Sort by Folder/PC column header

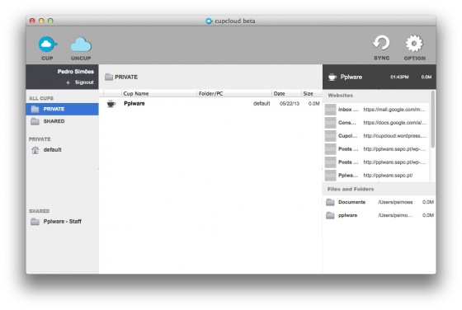pyautogui.click(x=234, y=94)
